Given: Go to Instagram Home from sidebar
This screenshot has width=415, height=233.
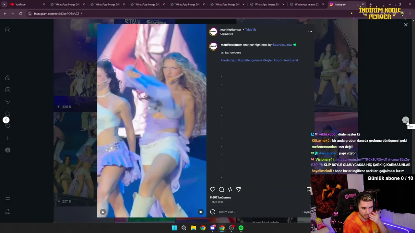Looking at the screenshot, I should [x=8, y=78].
